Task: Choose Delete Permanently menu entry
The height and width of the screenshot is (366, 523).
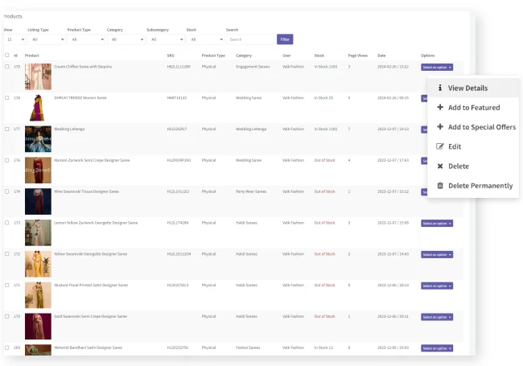Action: [473, 186]
